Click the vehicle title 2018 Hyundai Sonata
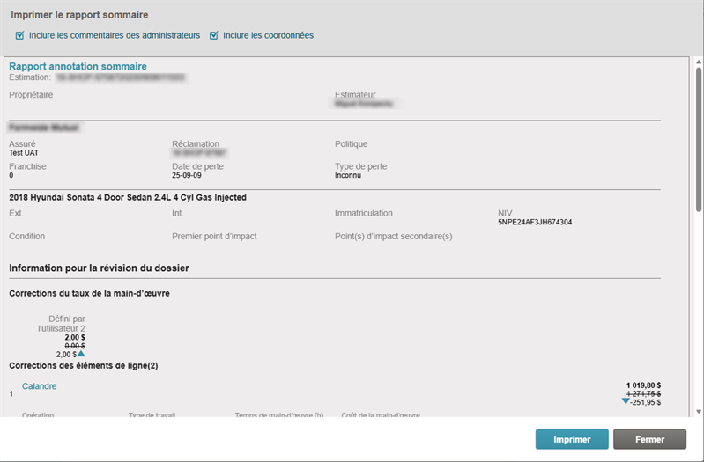Screen dimensions: 704x462 pos(128,198)
